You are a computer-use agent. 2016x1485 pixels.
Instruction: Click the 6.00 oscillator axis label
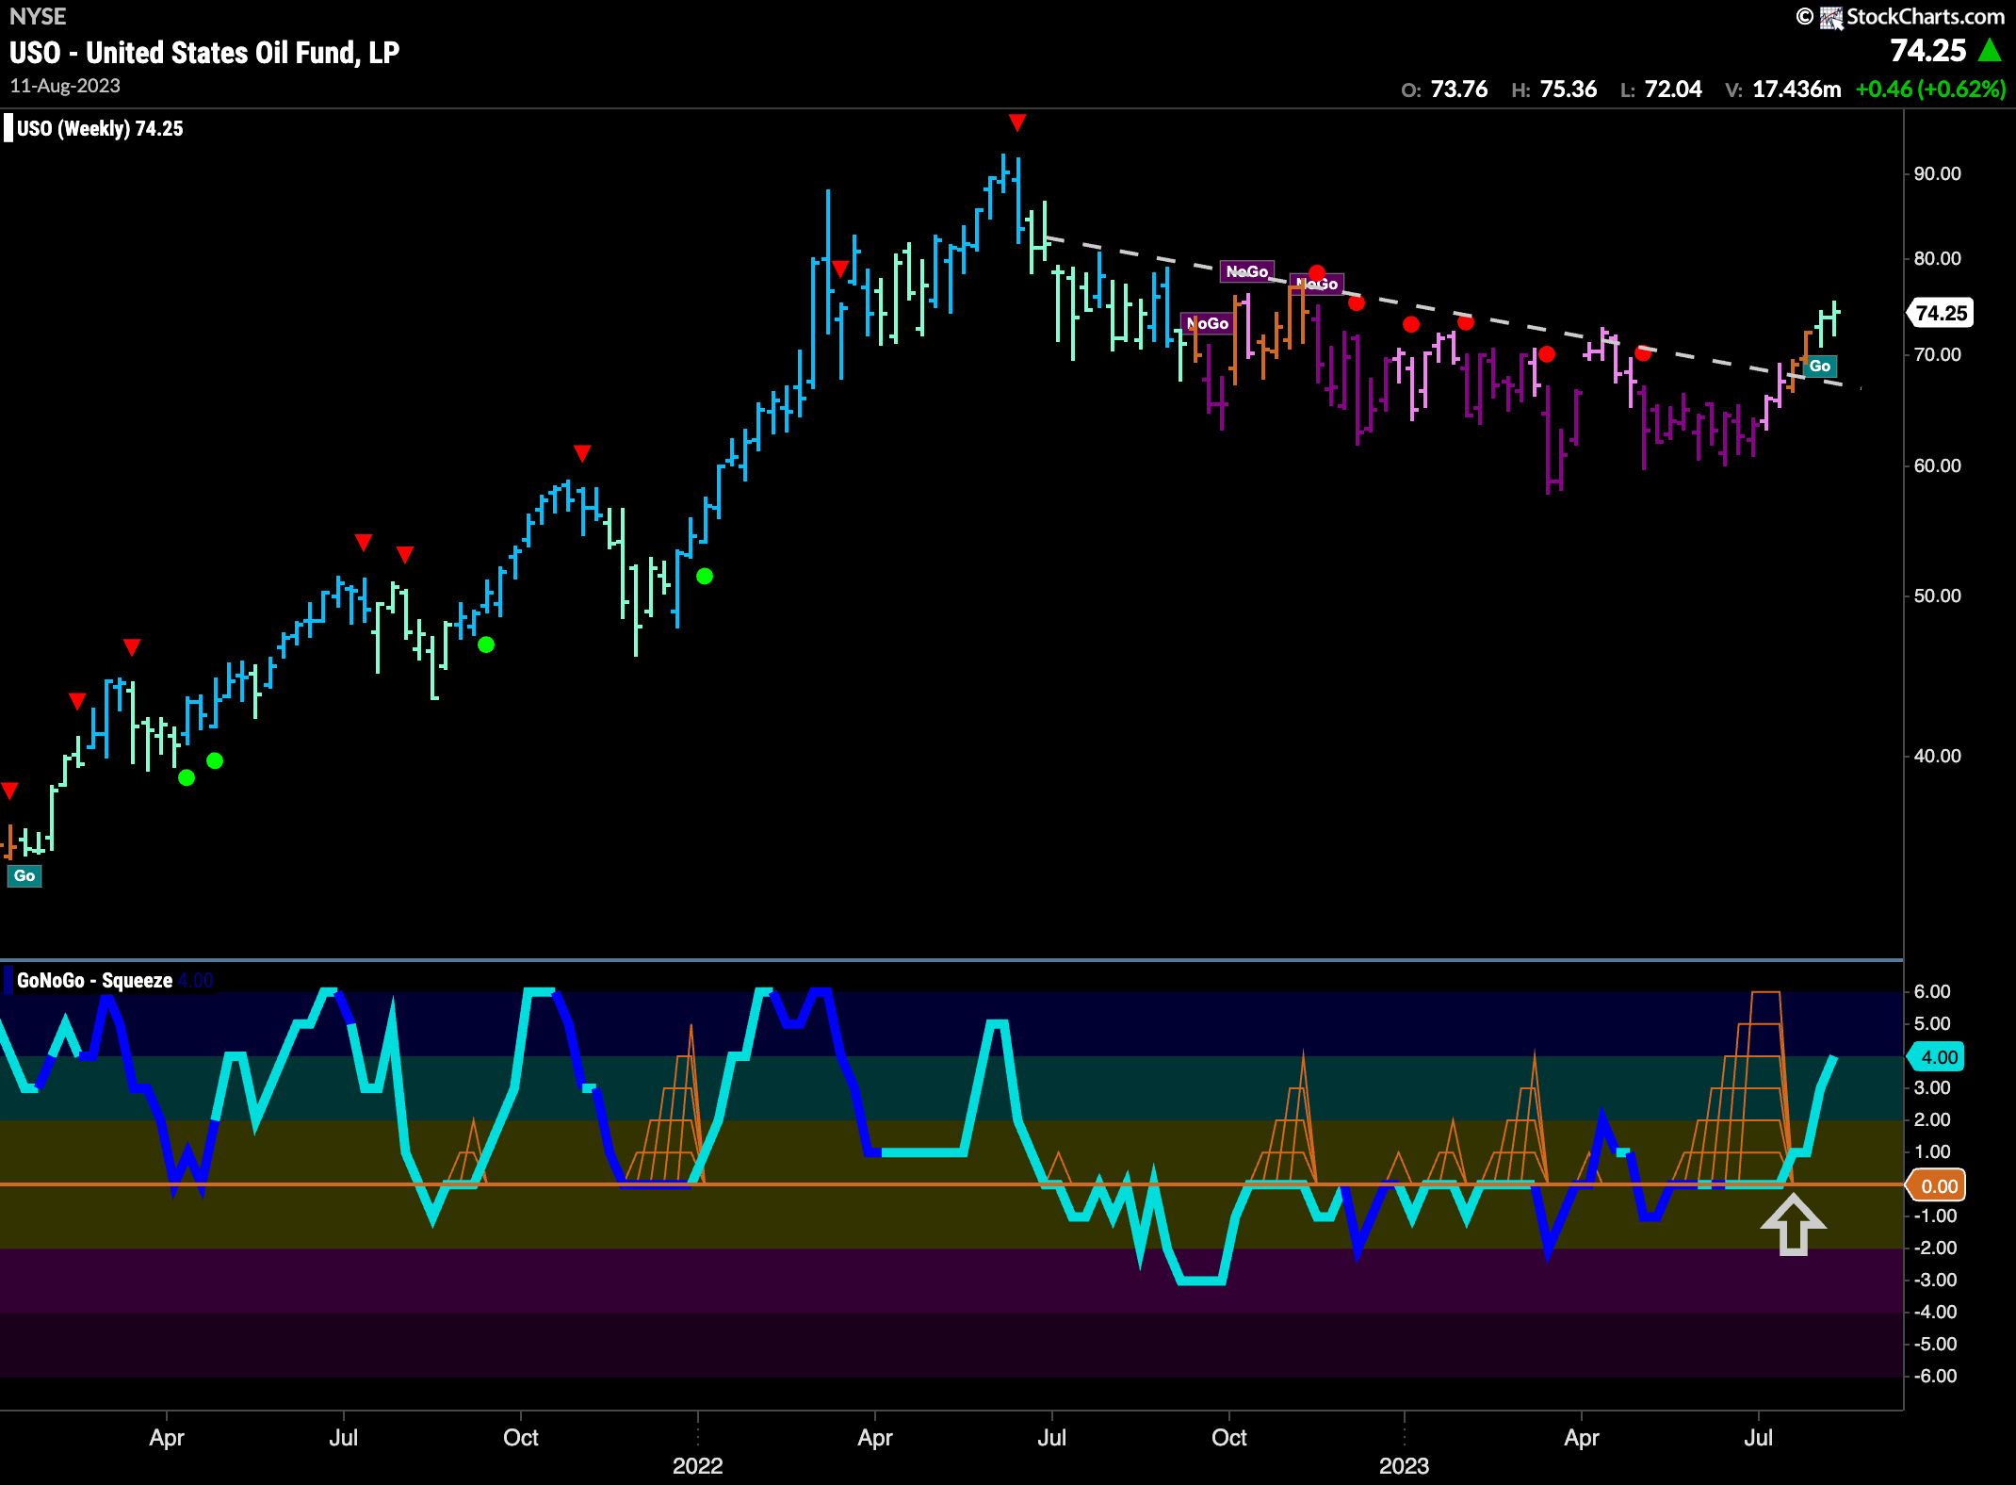tap(1932, 991)
